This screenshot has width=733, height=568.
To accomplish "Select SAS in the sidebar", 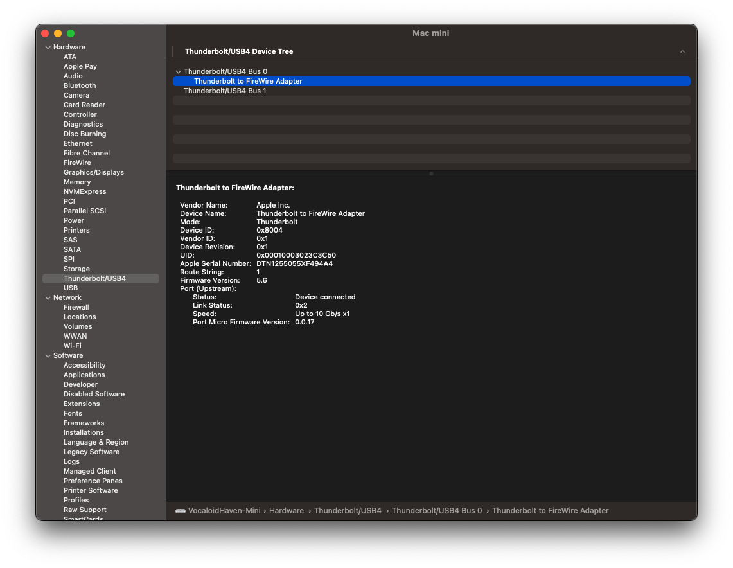I will click(x=70, y=240).
